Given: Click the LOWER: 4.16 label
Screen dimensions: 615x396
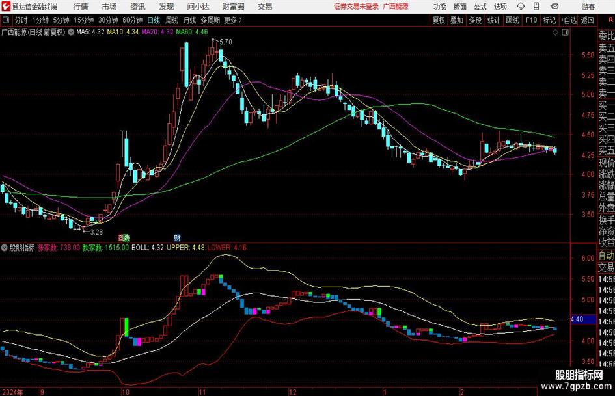Looking at the screenshot, I should tap(226, 248).
